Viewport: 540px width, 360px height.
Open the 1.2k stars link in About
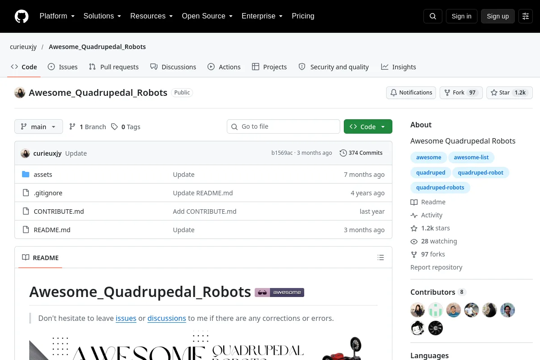coord(430,229)
